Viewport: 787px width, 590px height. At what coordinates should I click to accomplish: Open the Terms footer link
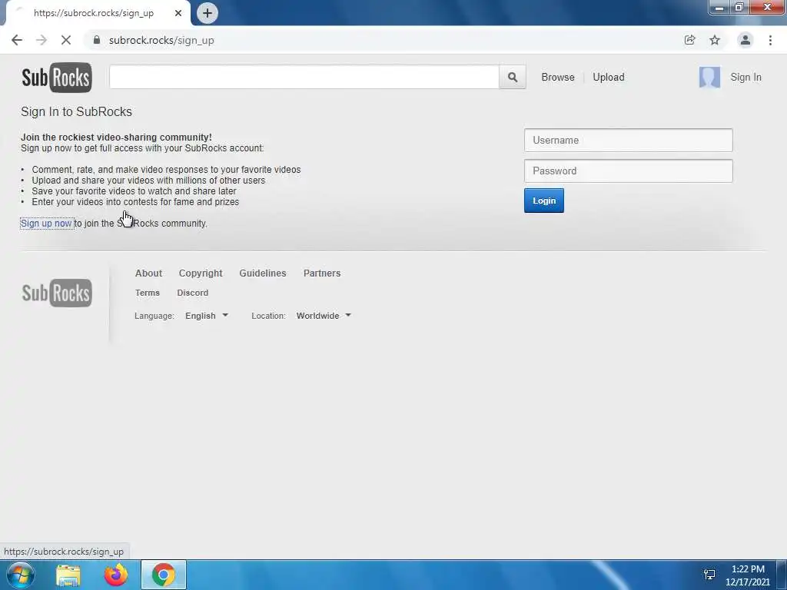coord(147,293)
